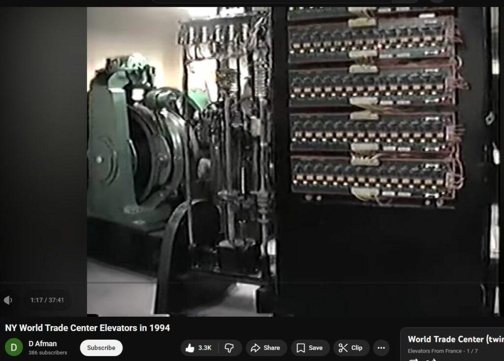Focus the search bar at the top
Image resolution: width=504 pixels, height=361 pixels.
285,1
